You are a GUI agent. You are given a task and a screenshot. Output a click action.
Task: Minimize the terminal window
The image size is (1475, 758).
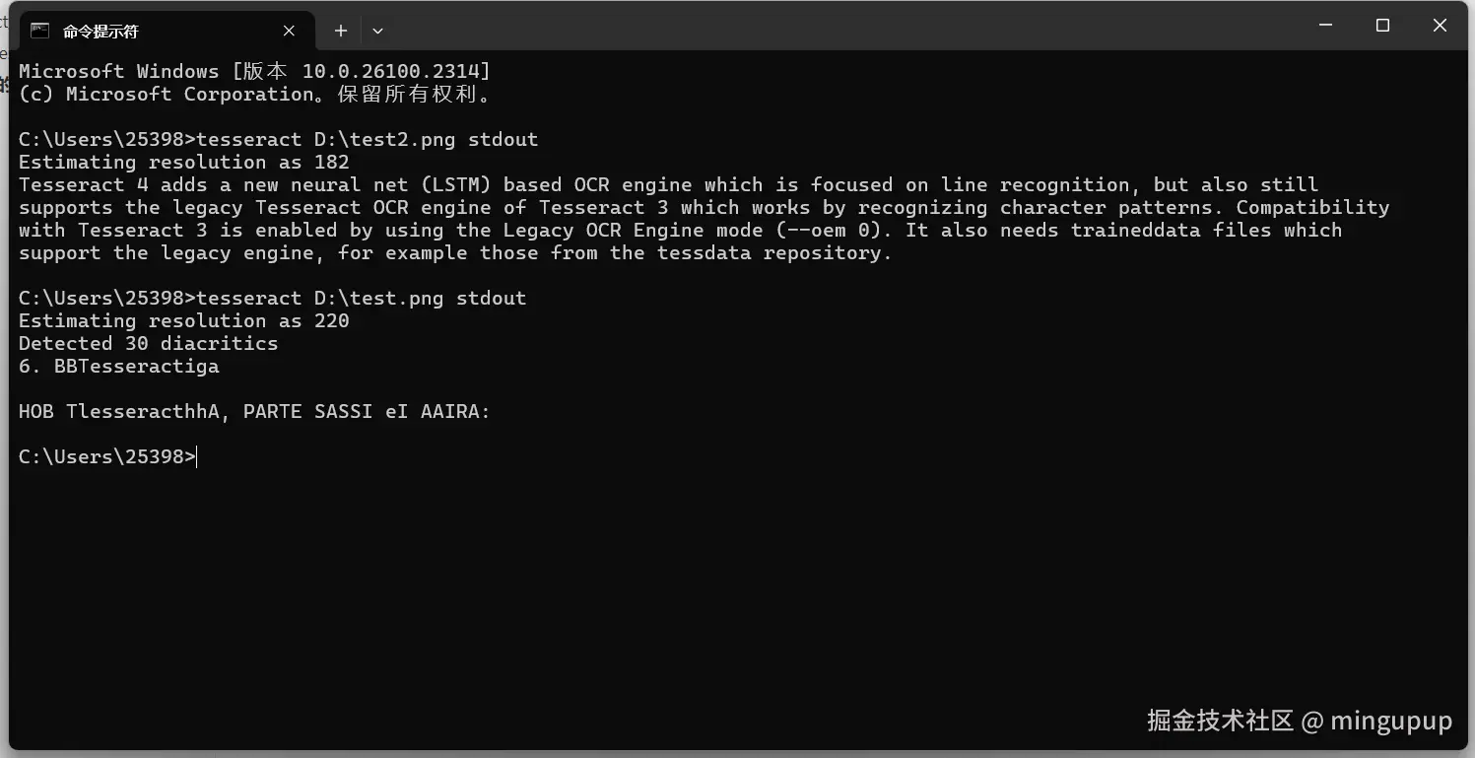(x=1325, y=26)
